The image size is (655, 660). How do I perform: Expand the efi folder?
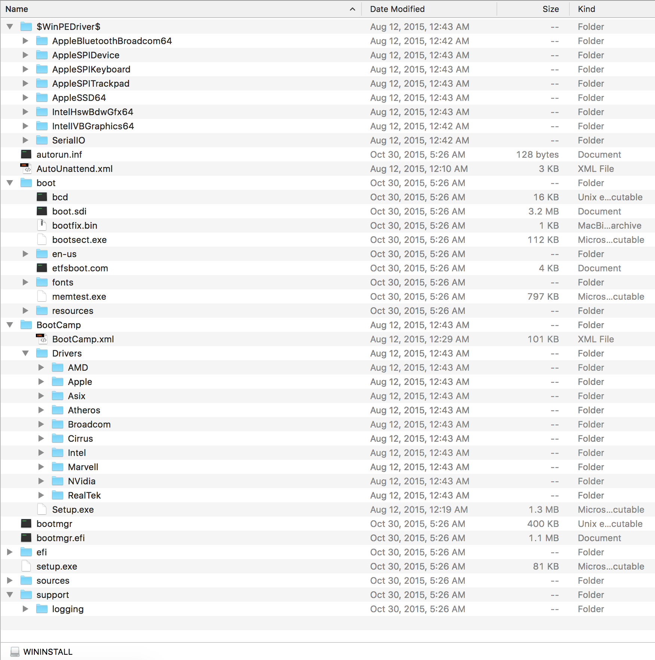click(x=10, y=552)
